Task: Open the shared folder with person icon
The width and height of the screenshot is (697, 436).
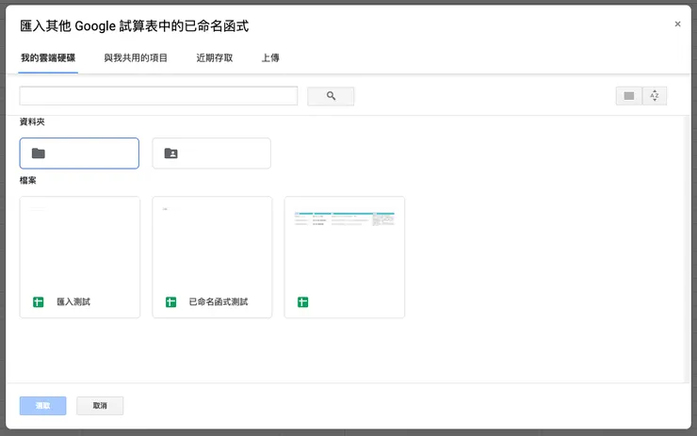Action: coord(212,153)
